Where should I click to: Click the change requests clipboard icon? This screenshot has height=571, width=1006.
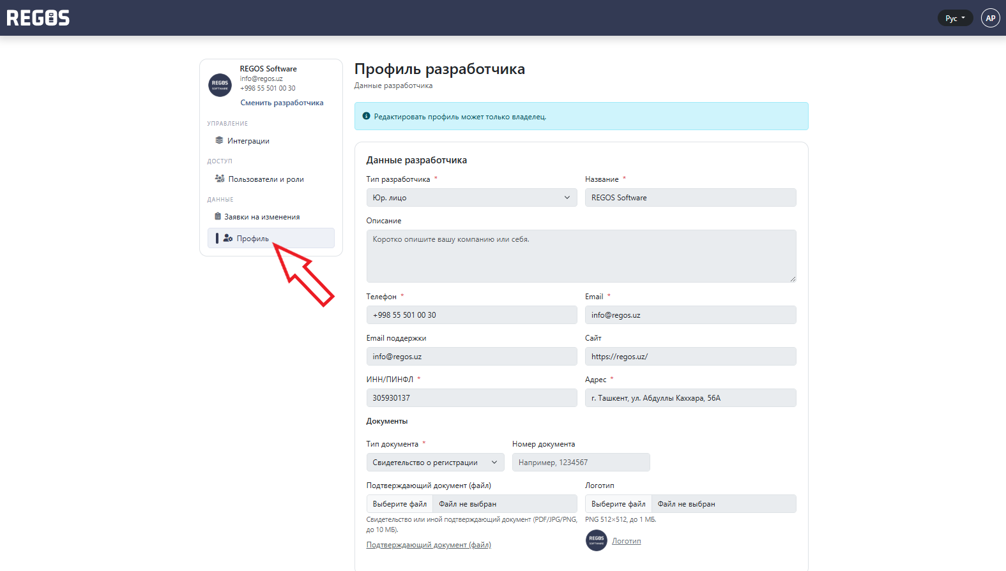pos(218,216)
